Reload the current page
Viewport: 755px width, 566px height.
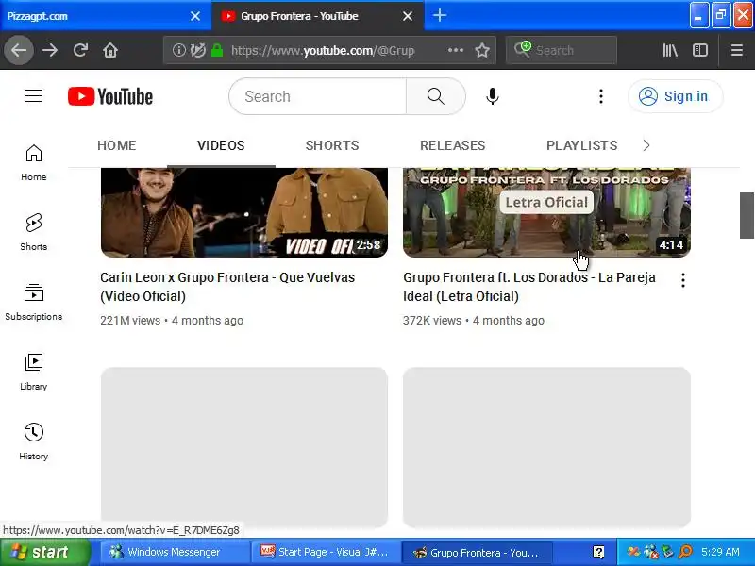click(80, 50)
